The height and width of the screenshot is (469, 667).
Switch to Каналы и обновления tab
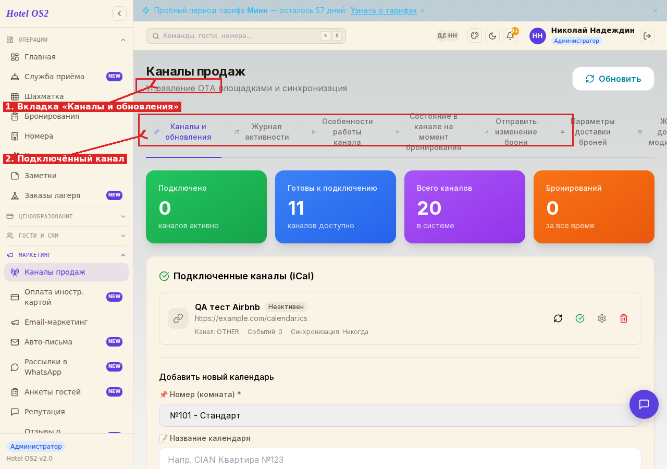tap(183, 132)
